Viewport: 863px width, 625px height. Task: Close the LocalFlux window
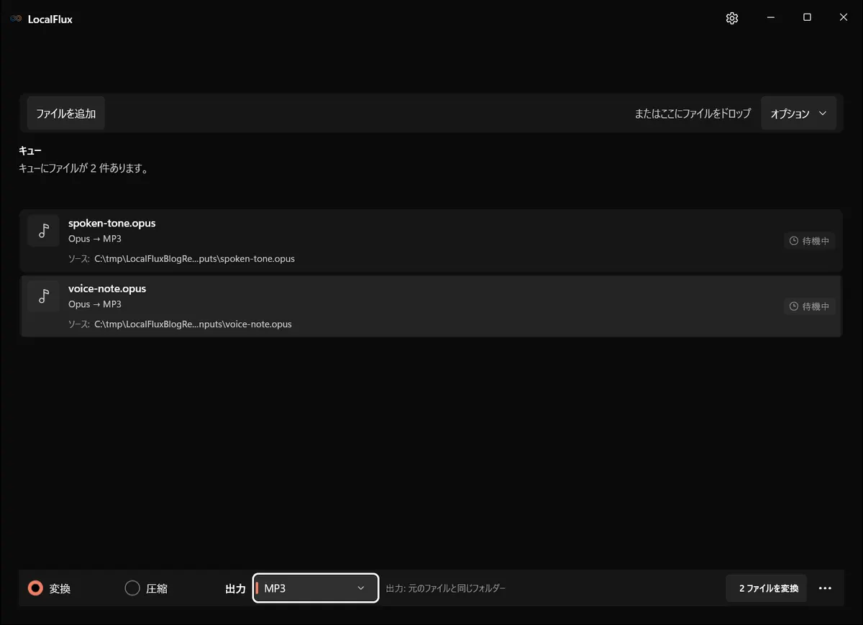pyautogui.click(x=844, y=18)
